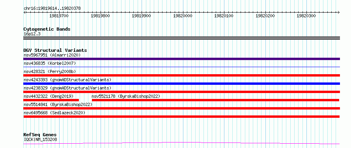Open variant nsv5521178 (ByrskaBishop2022) label
The image size is (351, 148).
coord(126,96)
